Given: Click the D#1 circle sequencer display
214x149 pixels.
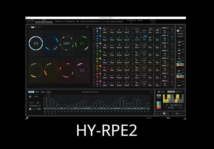Looking at the screenshot, I should pyautogui.click(x=67, y=43).
